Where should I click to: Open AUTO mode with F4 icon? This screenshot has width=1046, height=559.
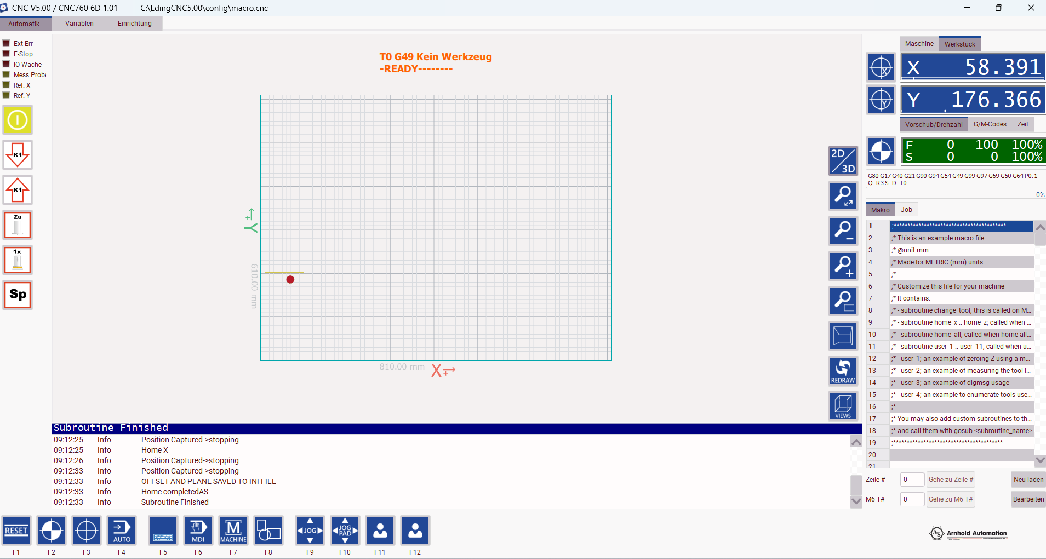tap(122, 531)
